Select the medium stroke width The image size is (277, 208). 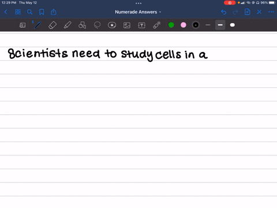coord(220,25)
